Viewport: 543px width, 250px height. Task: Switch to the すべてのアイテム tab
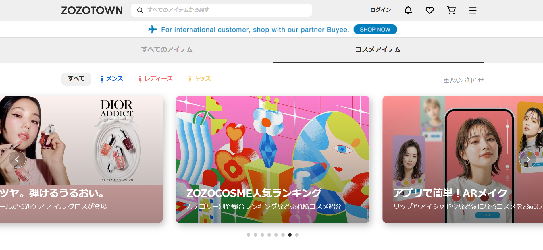coord(167,50)
